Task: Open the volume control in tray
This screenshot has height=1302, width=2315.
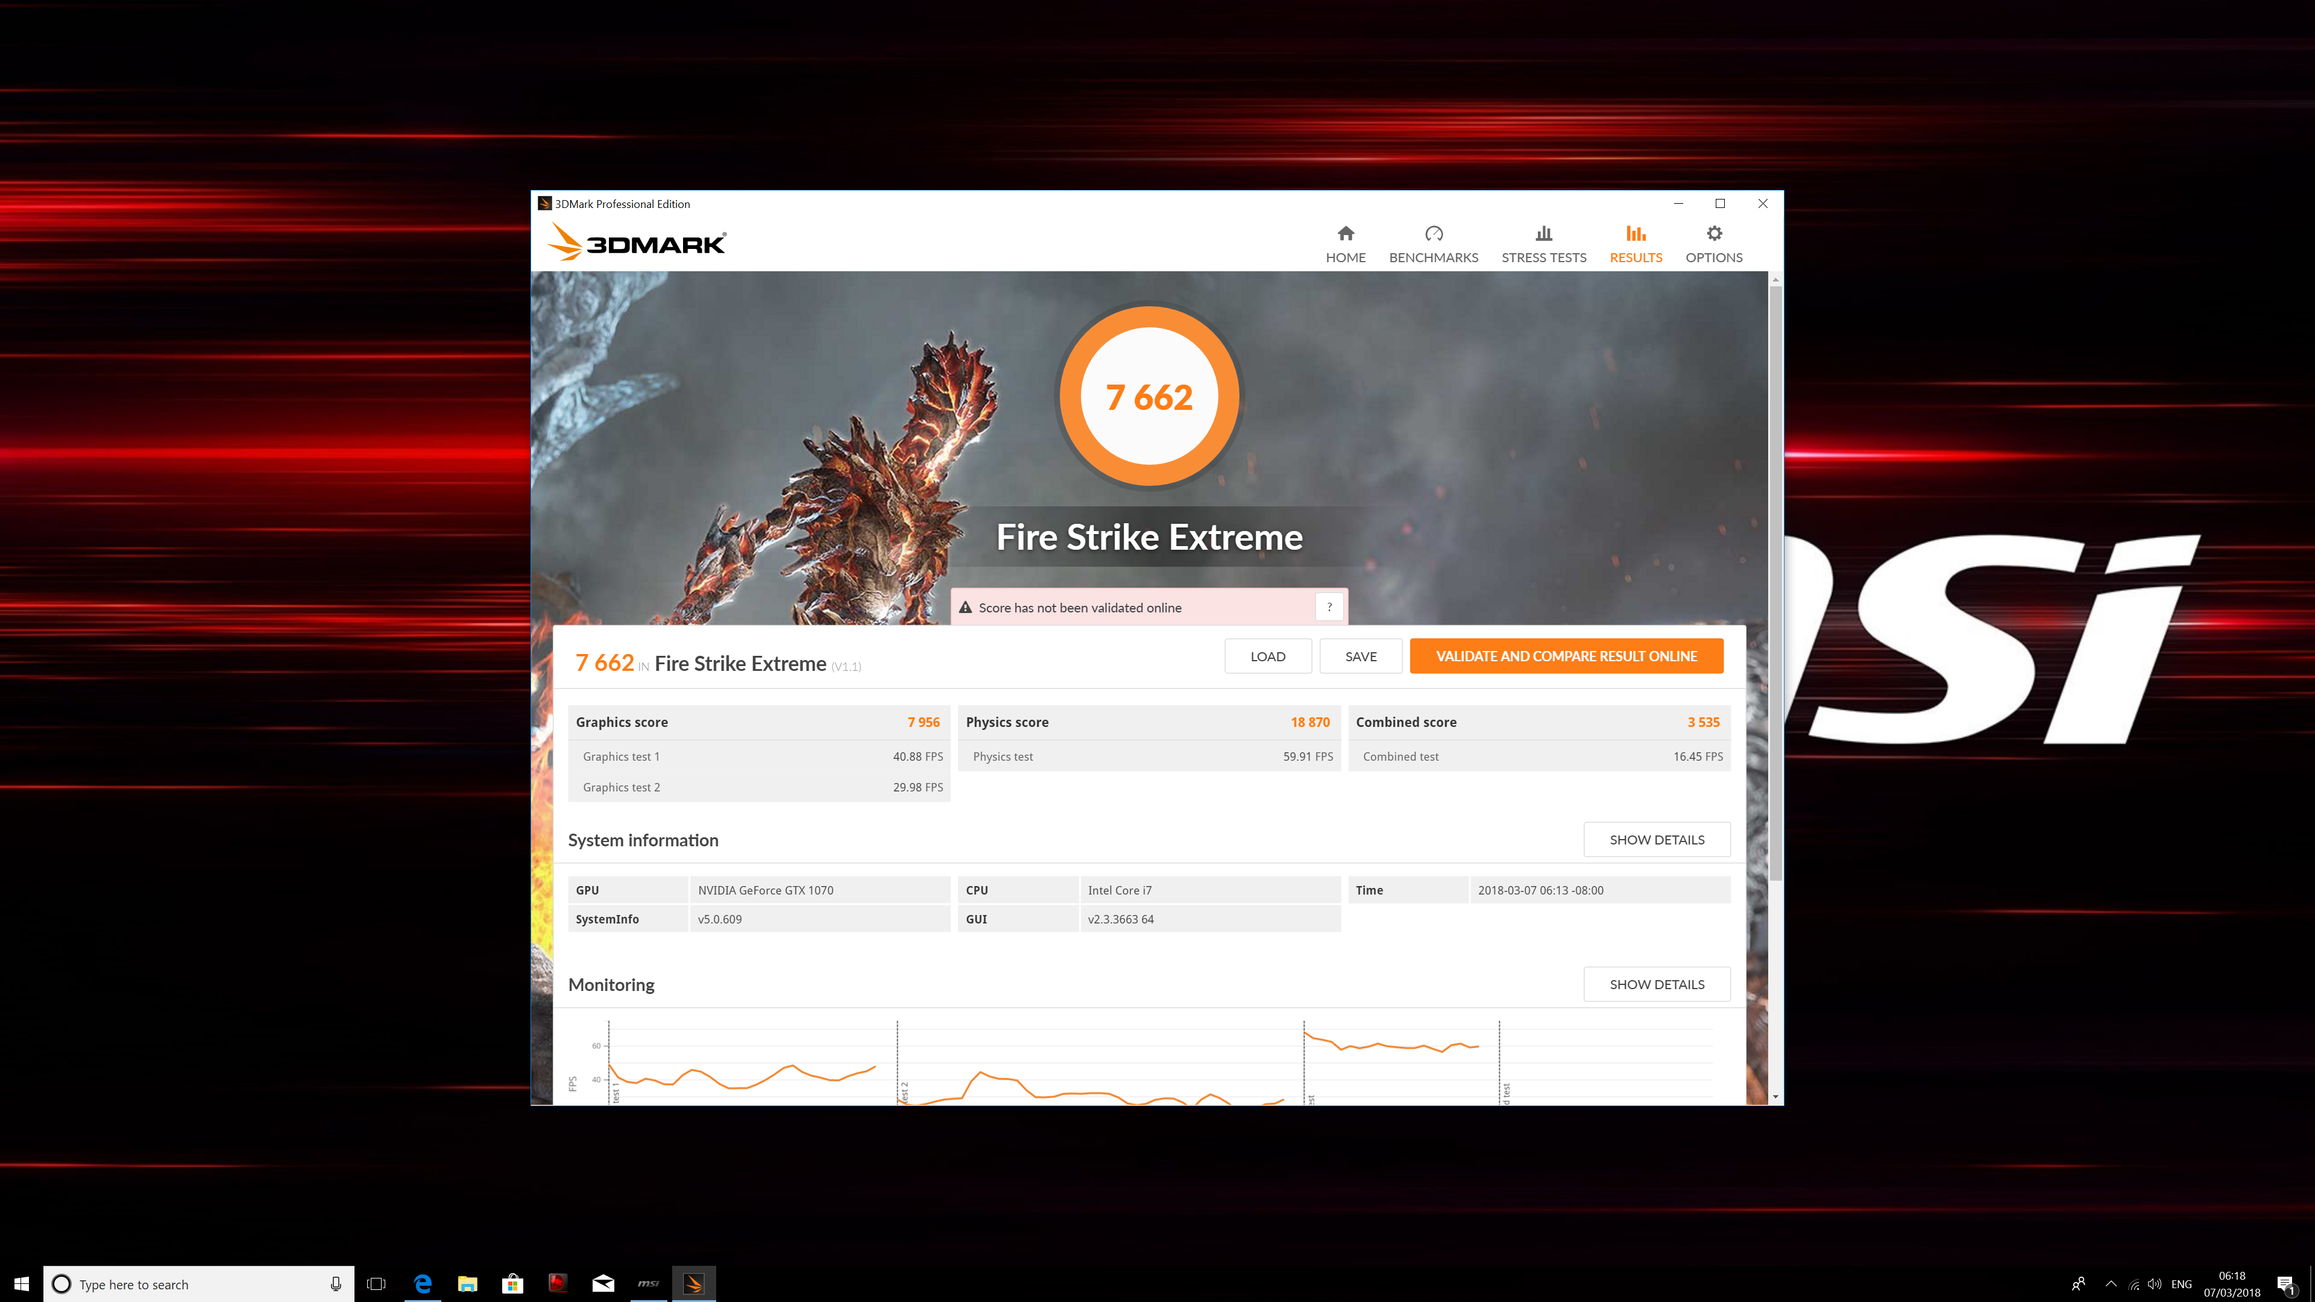Action: pos(2155,1283)
